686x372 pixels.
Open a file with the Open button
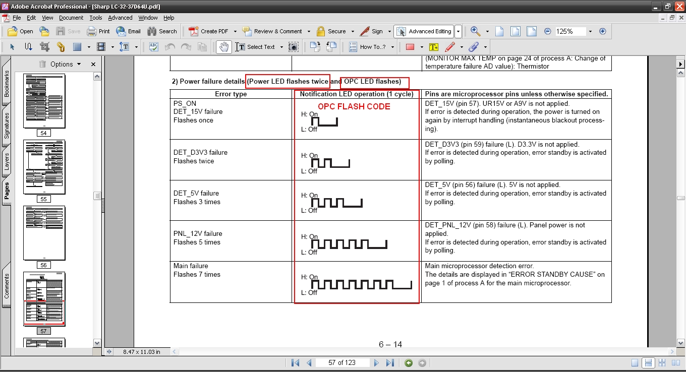pos(20,31)
